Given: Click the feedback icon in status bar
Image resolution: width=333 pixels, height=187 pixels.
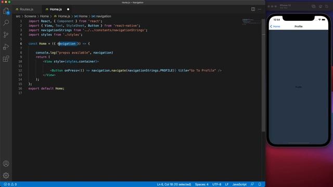Looking at the screenshot, I should tap(252, 184).
